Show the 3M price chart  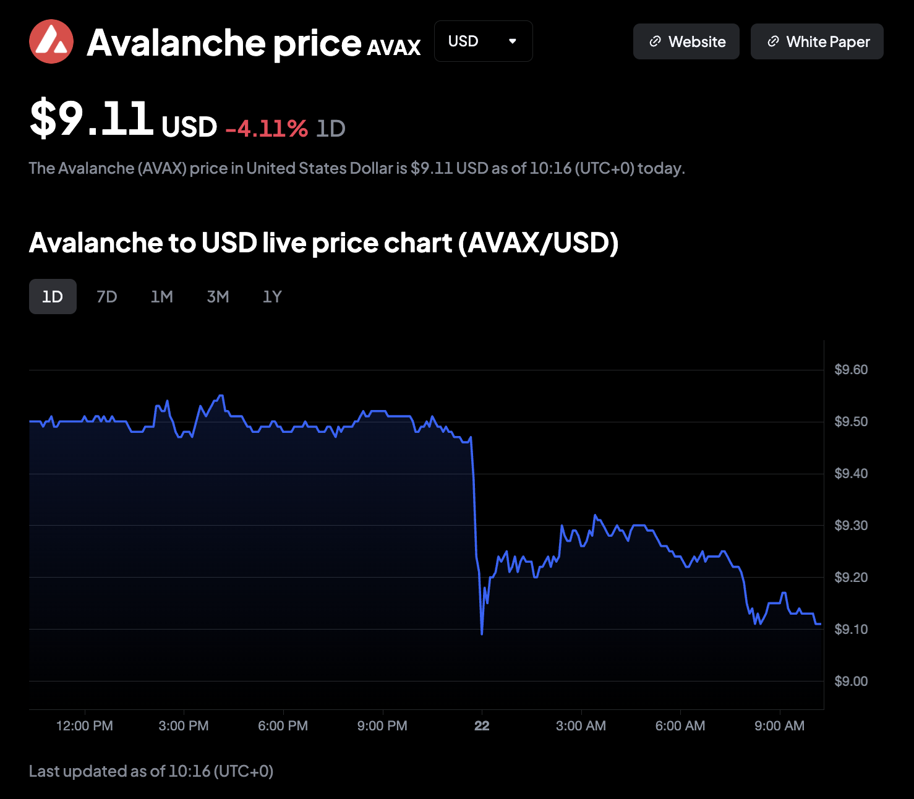coord(218,297)
